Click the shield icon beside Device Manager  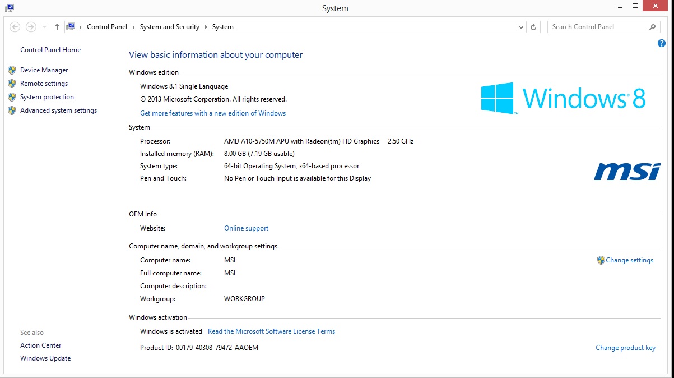(12, 70)
